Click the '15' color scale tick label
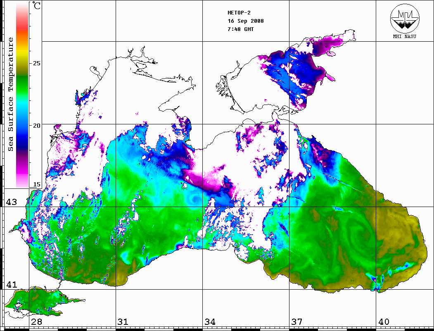Viewport: 434px width, 331px height. (36, 184)
